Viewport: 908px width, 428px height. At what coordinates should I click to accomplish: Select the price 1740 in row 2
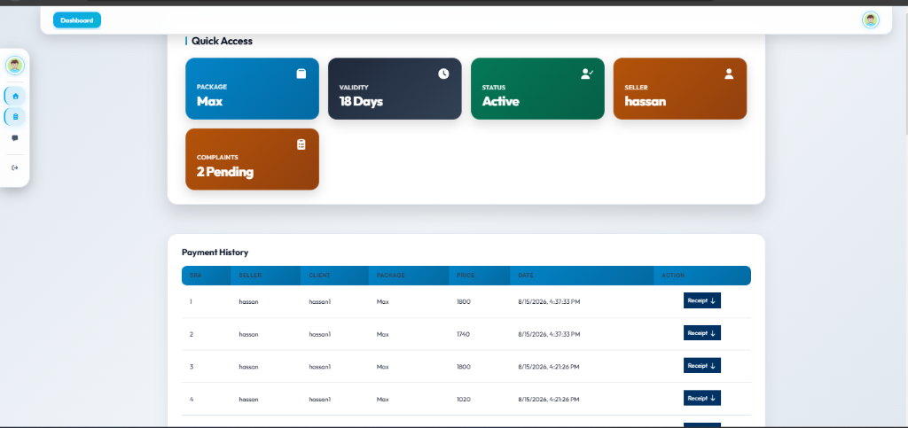point(463,334)
